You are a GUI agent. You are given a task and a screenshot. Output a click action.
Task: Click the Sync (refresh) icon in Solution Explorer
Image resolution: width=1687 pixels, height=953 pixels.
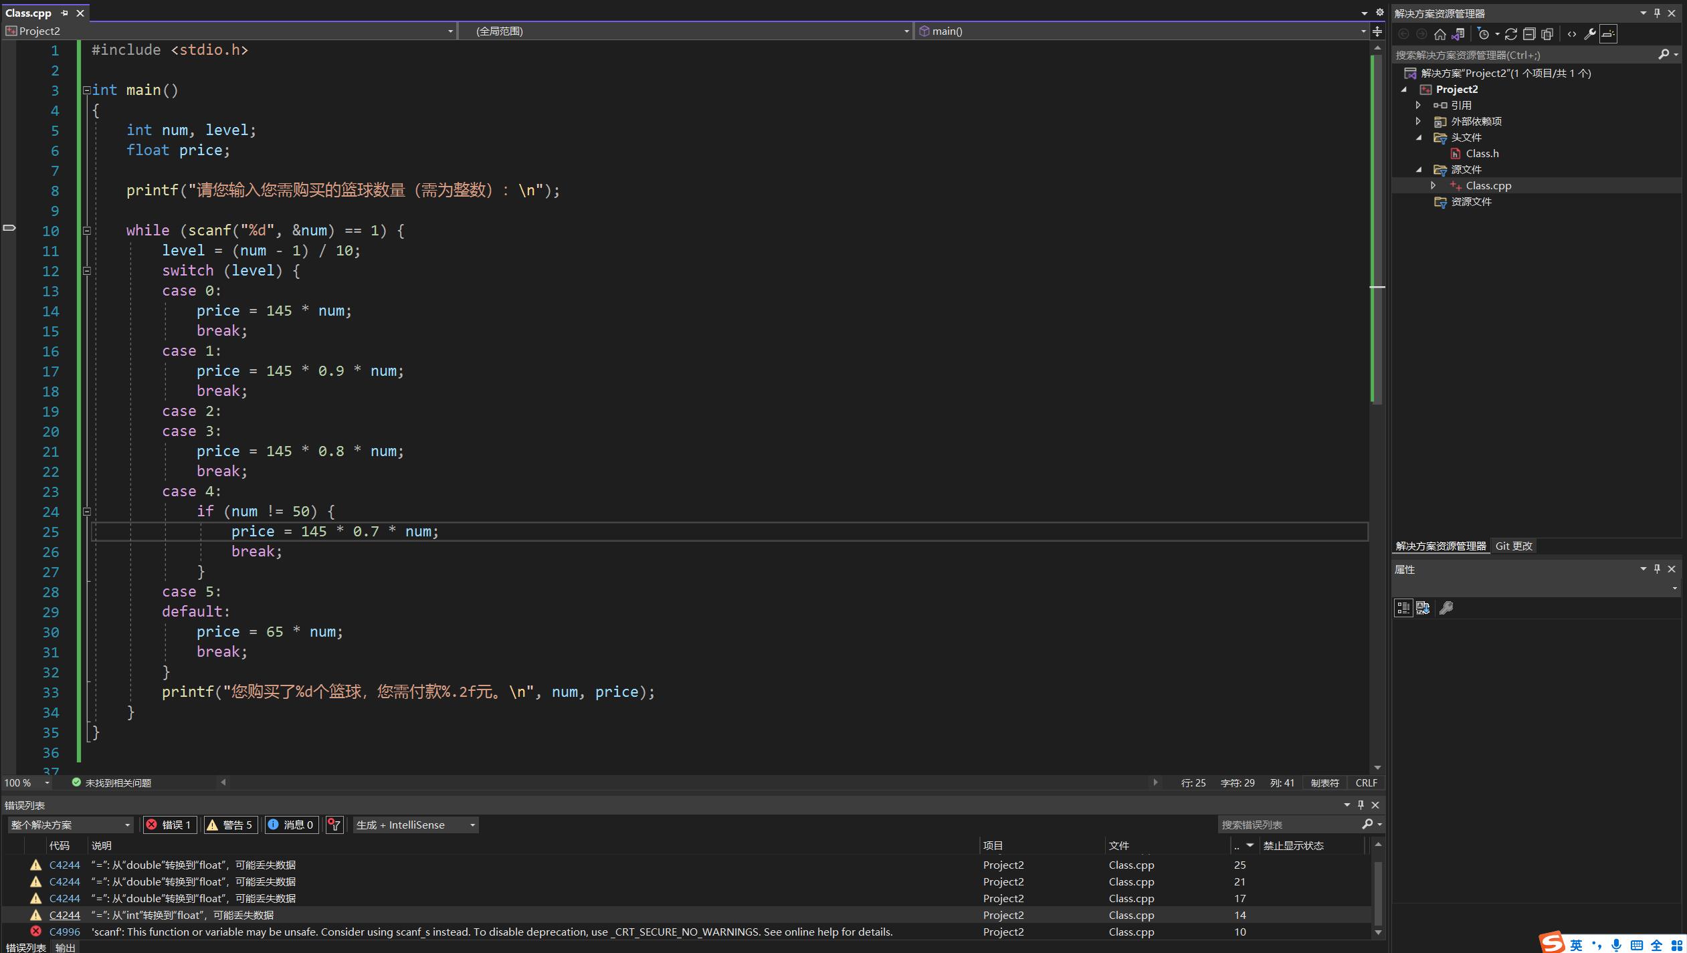[x=1510, y=34]
